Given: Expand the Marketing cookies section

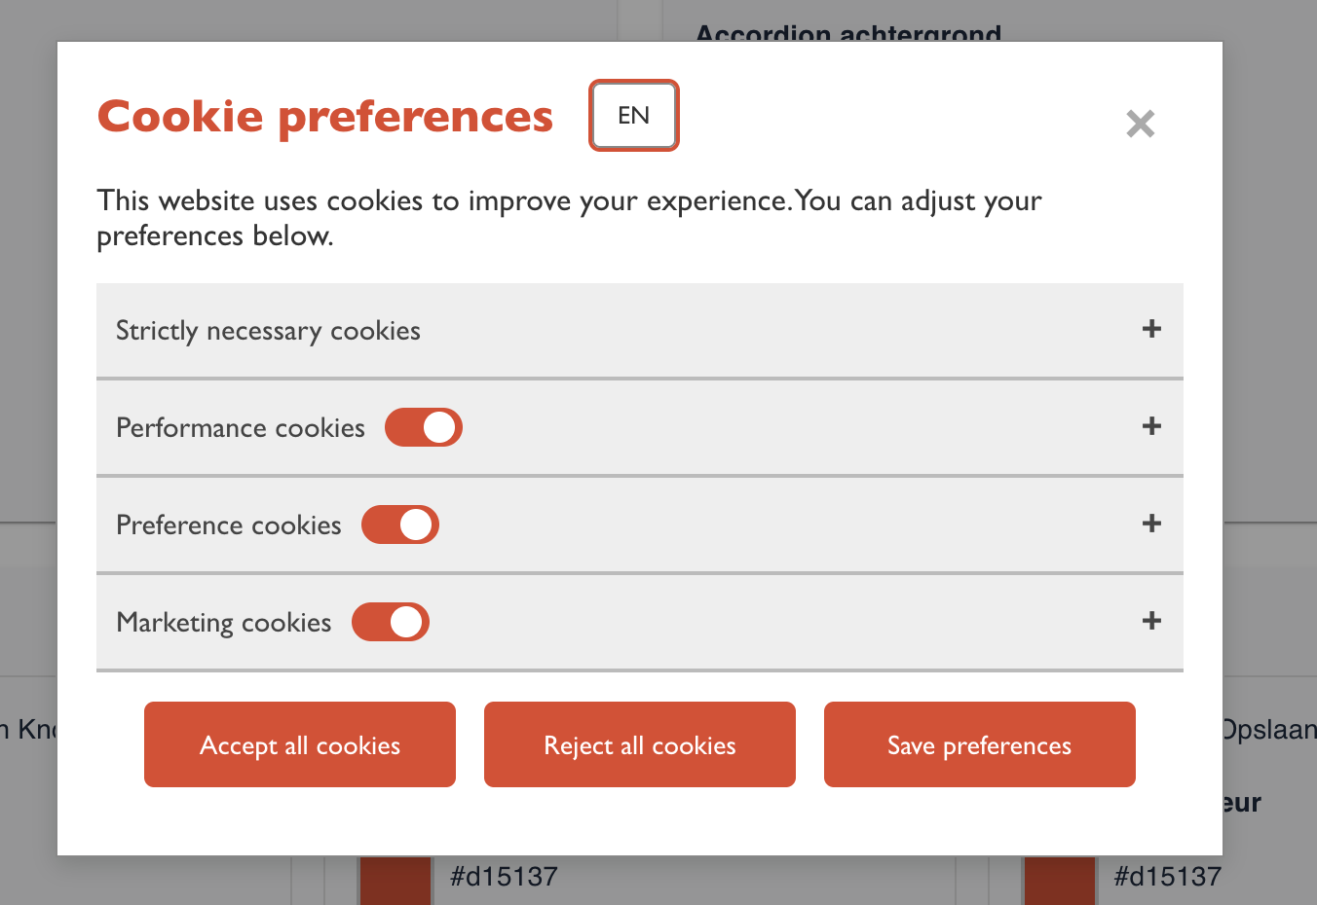Looking at the screenshot, I should [1151, 621].
